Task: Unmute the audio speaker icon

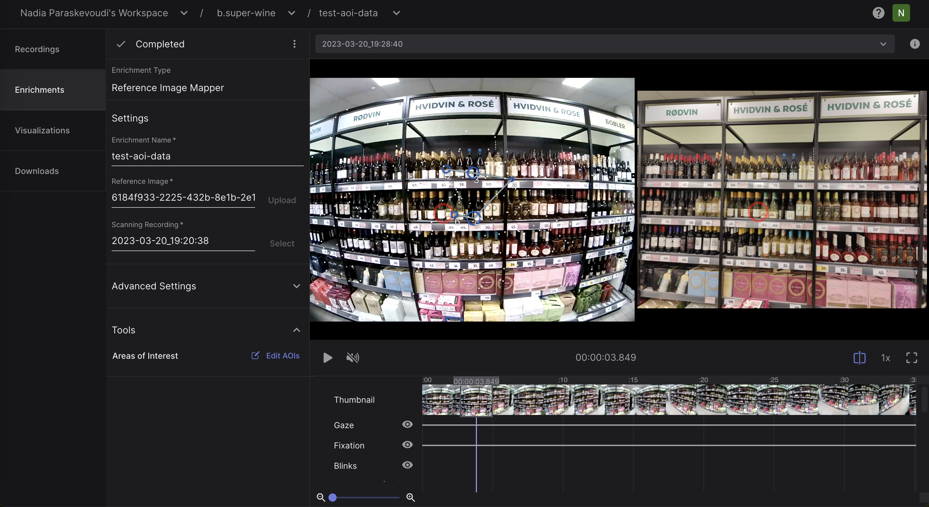Action: (x=352, y=358)
